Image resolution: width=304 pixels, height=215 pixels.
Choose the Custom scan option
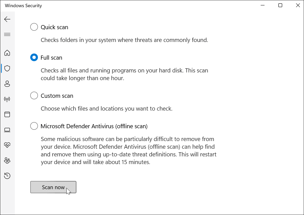[x=34, y=95]
